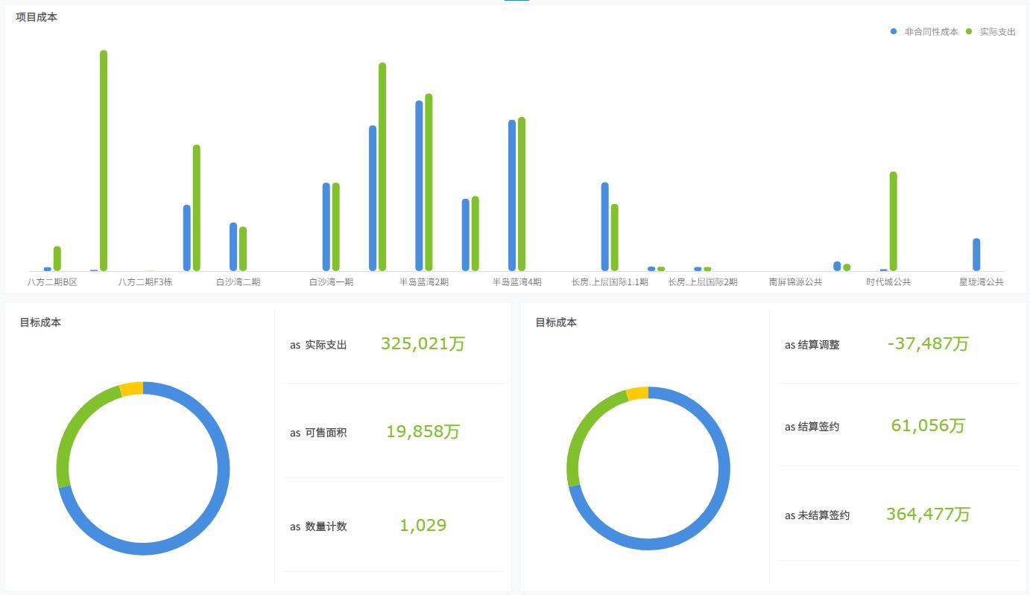1030x595 pixels.
Task: Toggle the 实际支出 legend item
Action: (990, 32)
